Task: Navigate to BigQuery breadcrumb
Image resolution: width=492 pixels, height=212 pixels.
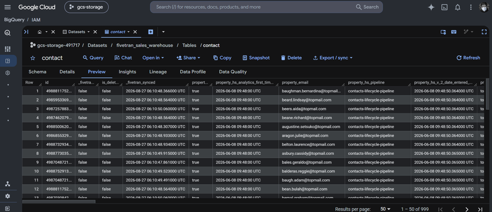Action: click(14, 20)
